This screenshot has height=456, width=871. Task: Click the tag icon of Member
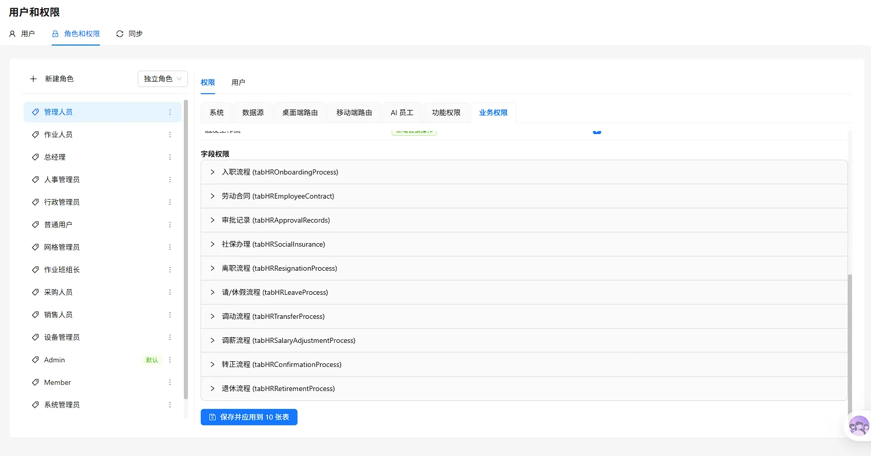click(35, 382)
